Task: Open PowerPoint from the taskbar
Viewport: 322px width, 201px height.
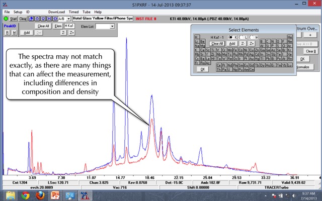Action: (x=54, y=195)
